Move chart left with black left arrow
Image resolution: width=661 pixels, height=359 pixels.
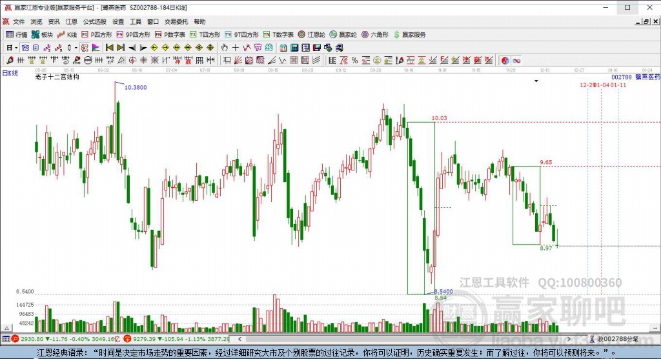coord(132,48)
